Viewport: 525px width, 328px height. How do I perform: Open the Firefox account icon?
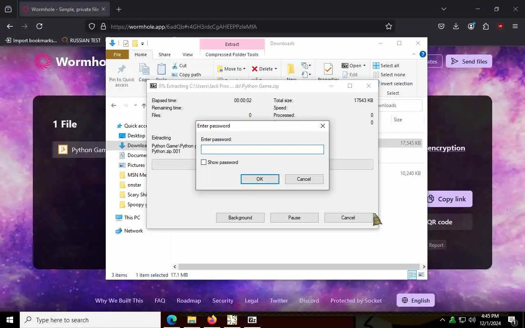pos(471,26)
